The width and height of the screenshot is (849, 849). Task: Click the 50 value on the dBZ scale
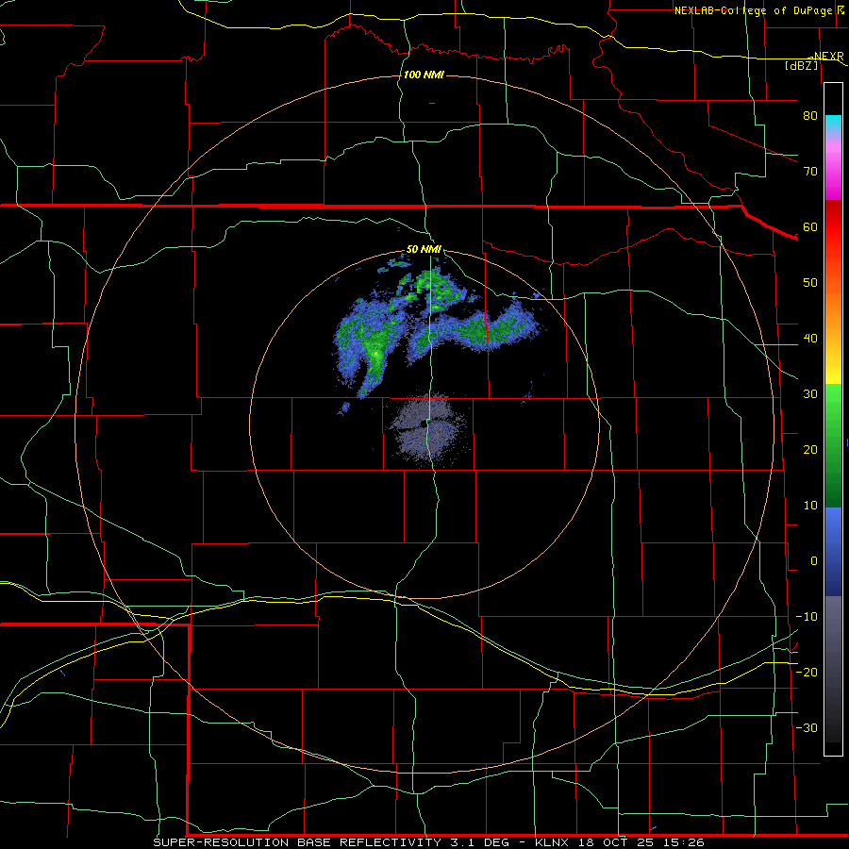coord(810,283)
